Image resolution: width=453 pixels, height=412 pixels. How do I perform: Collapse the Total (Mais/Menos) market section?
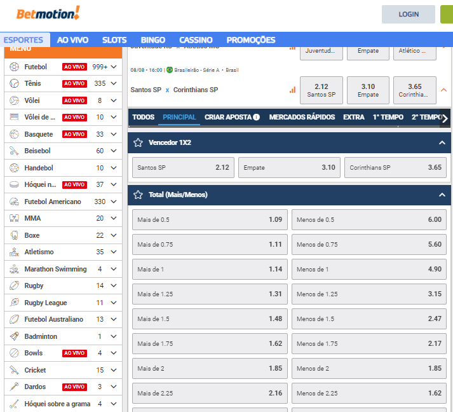click(x=442, y=195)
